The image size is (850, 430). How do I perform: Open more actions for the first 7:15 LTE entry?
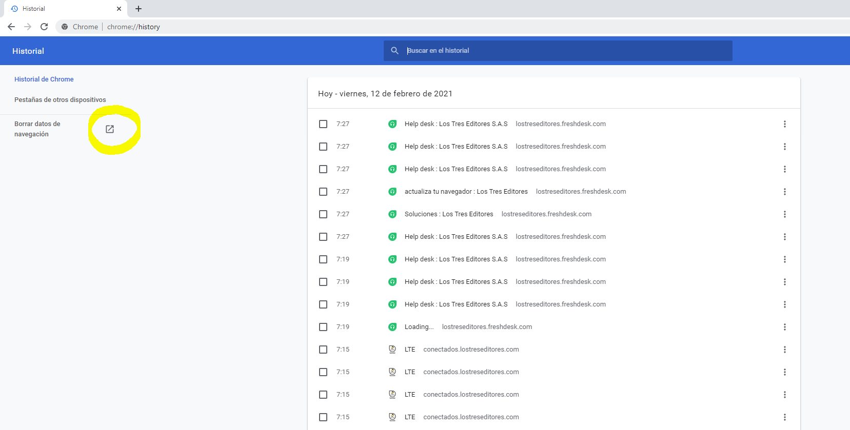785,350
